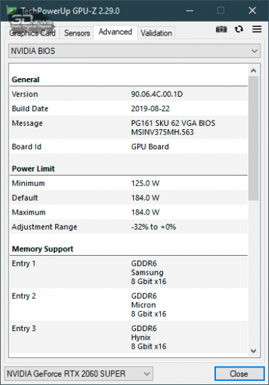
Task: Click the Board Id row label
Action: click(26, 147)
